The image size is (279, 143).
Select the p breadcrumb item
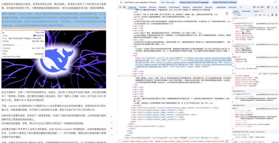pos(227,141)
